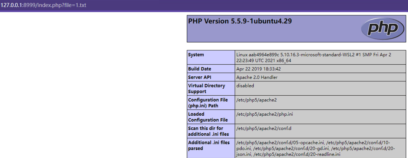
Task: Click the Configuration File (php.ini) Path label
Action: tap(208, 103)
